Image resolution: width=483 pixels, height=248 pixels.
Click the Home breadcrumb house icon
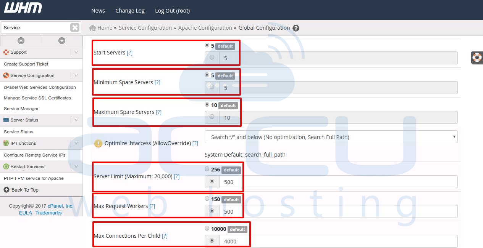92,27
